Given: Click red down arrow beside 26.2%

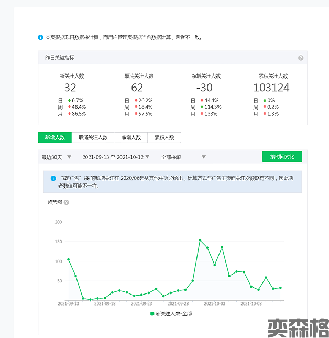Looking at the screenshot, I should coord(136,100).
